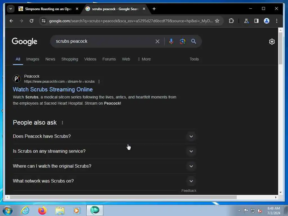Viewport: 288px width, 216px height.
Task: Open the network tray icon
Action: click(253, 211)
